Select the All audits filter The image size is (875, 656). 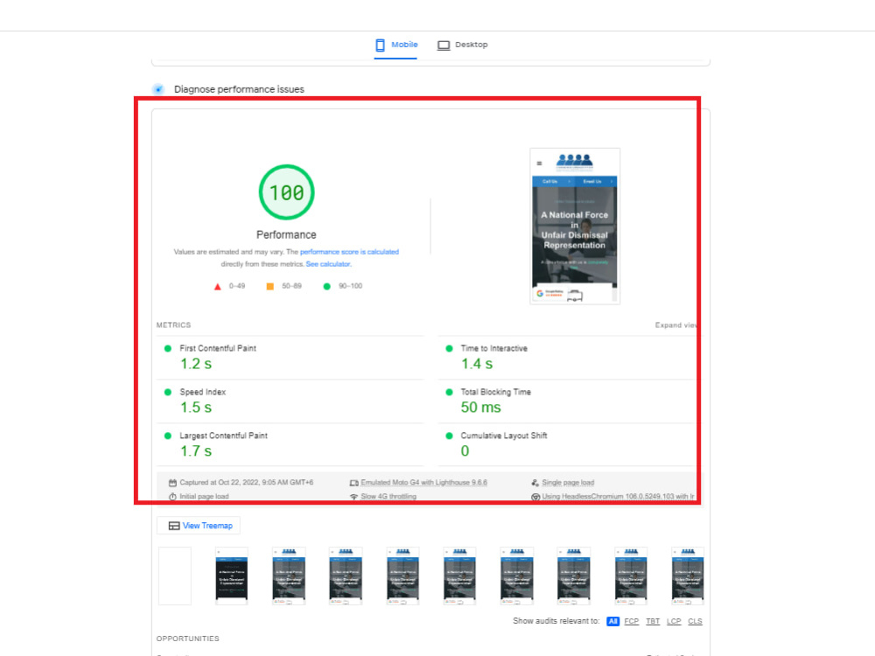pyautogui.click(x=612, y=621)
